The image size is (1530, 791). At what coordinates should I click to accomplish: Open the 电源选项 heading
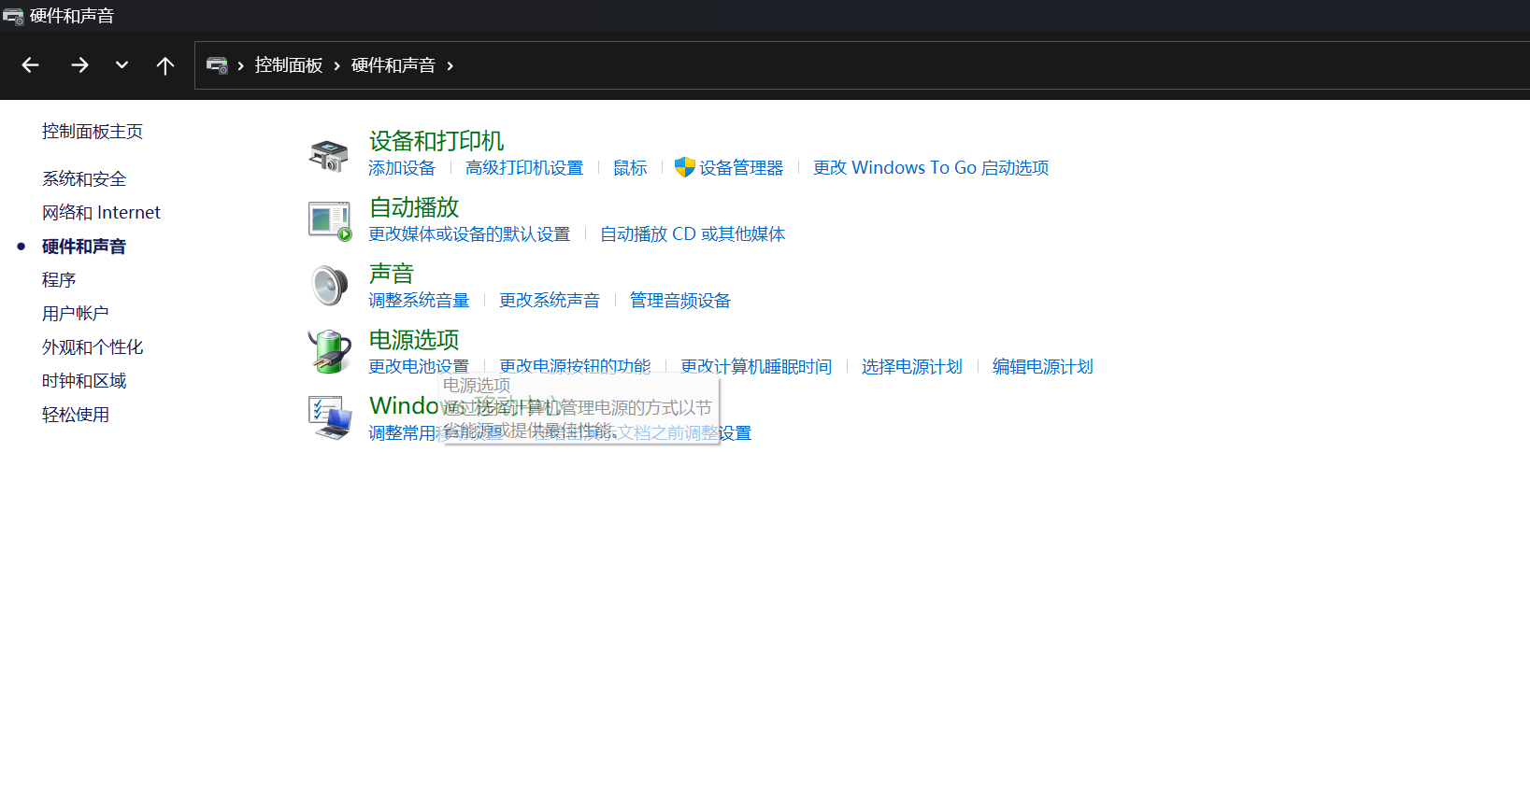414,340
